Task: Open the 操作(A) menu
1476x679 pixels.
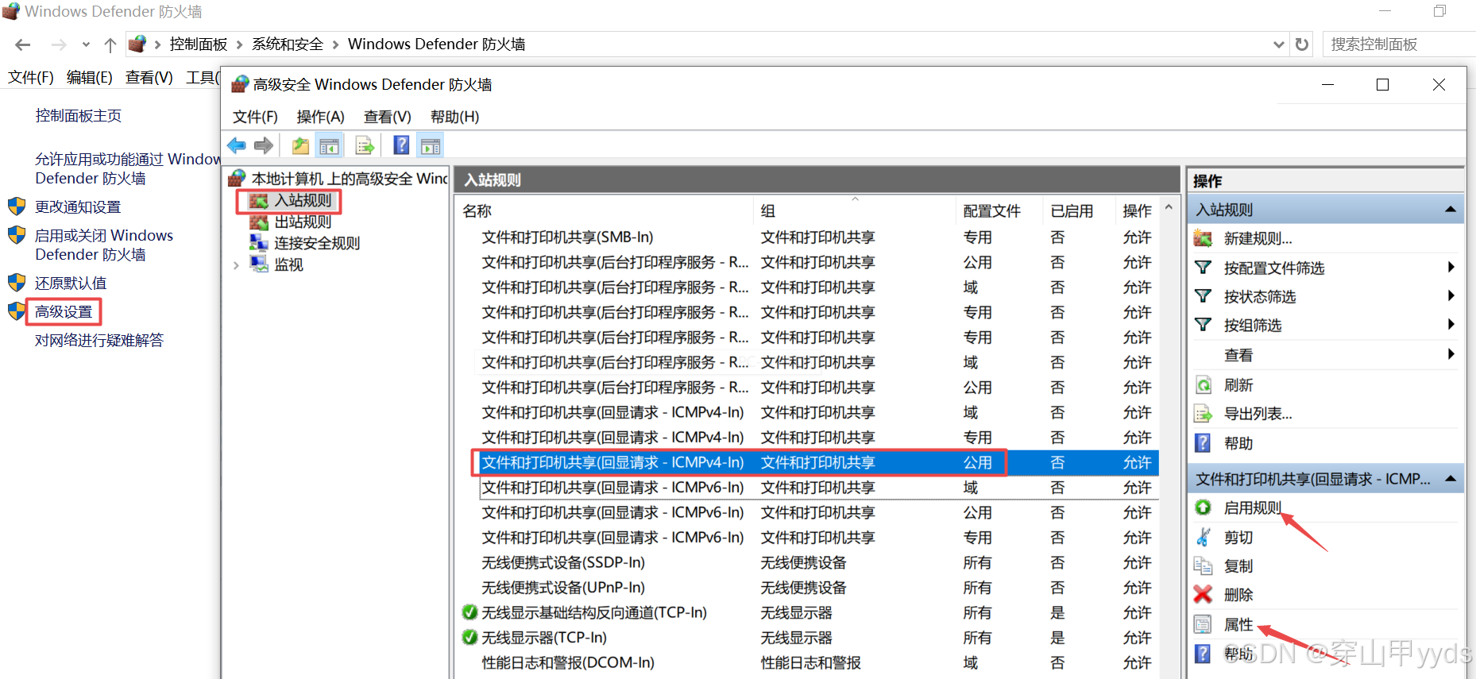Action: (320, 117)
